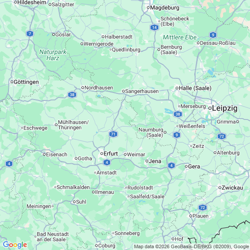The width and height of the screenshot is (250, 250).
Task: Select the Naturpark Harz label
Action: 53,55
